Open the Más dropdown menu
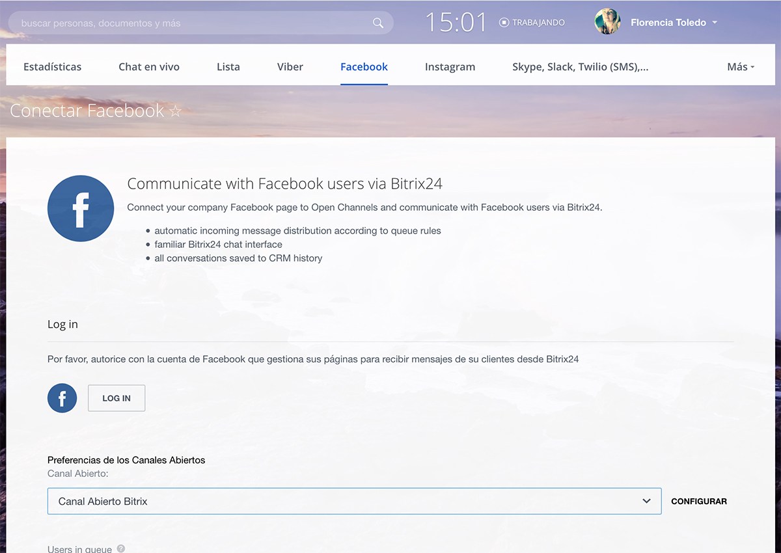The width and height of the screenshot is (781, 553). click(x=740, y=67)
